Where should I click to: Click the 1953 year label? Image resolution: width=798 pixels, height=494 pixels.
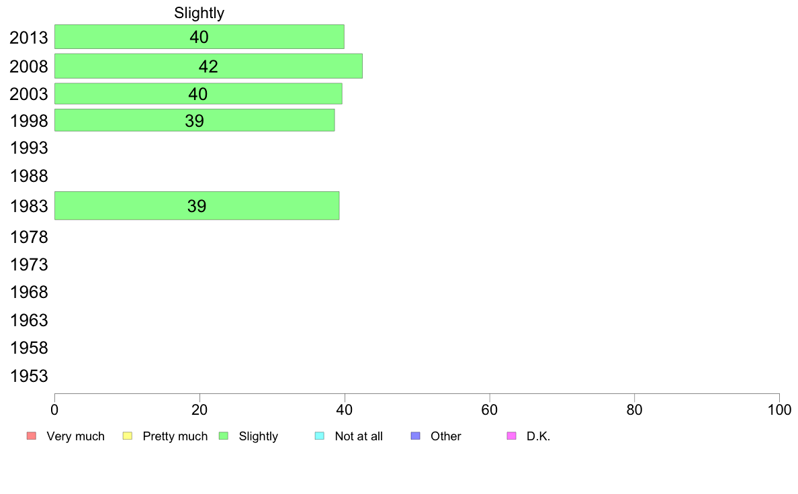point(29,376)
